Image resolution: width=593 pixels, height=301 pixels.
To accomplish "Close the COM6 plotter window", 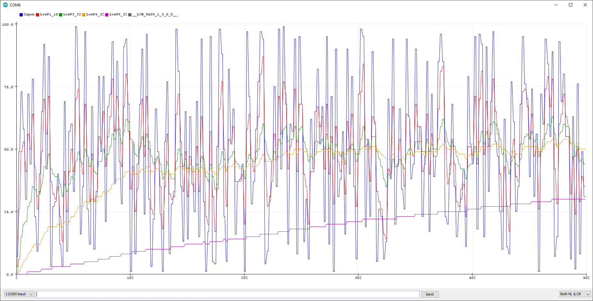I will tap(585, 5).
